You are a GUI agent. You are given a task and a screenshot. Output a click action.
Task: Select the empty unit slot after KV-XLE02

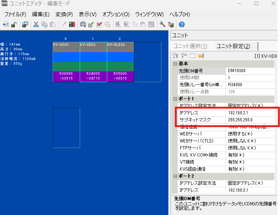tap(148, 62)
